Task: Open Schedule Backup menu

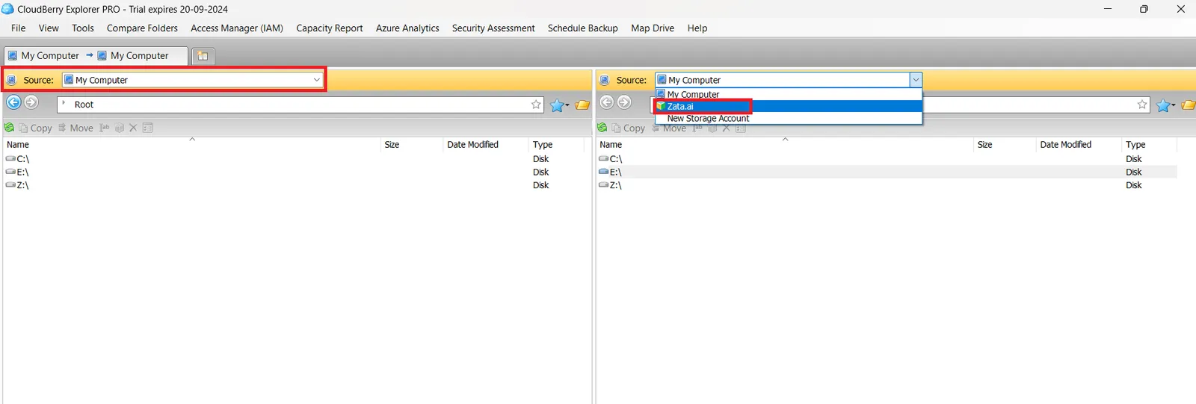Action: click(583, 28)
